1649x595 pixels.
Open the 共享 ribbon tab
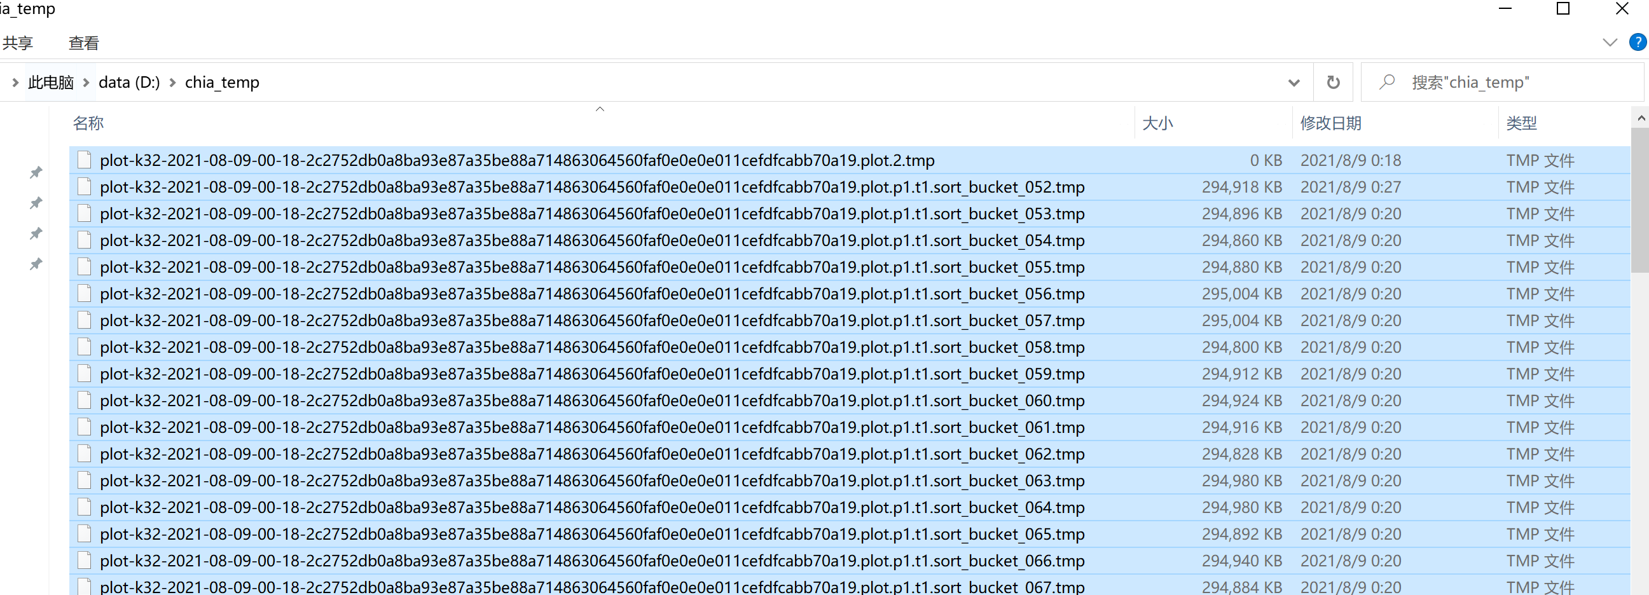pos(18,42)
